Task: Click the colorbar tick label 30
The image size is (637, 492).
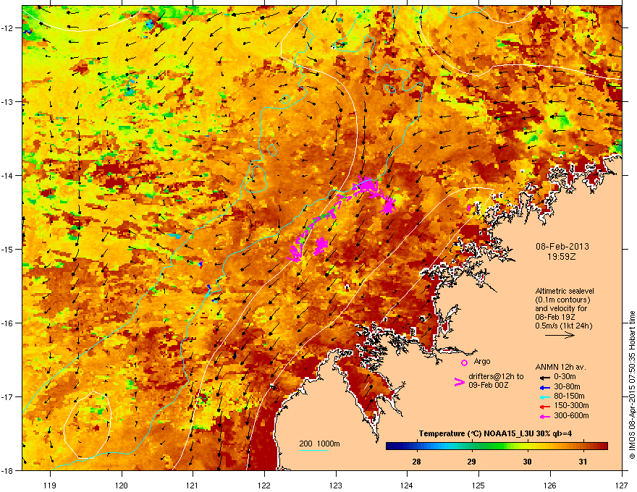Action: (x=527, y=462)
